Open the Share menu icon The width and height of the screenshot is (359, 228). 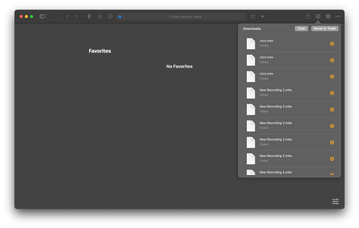[308, 17]
